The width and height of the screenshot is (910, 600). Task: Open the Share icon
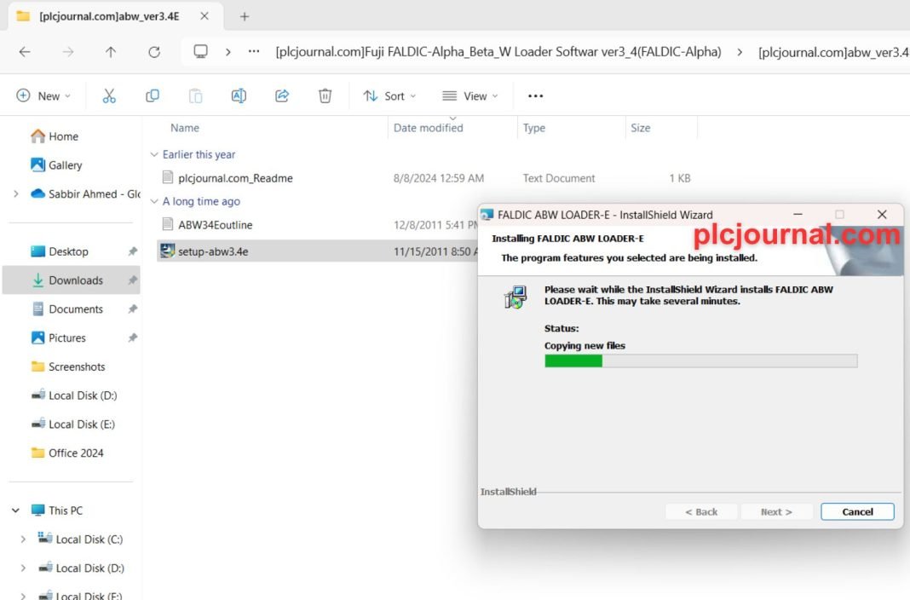pos(282,95)
